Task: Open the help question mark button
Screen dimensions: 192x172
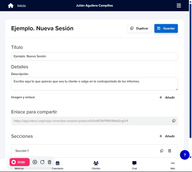Action: point(185,155)
